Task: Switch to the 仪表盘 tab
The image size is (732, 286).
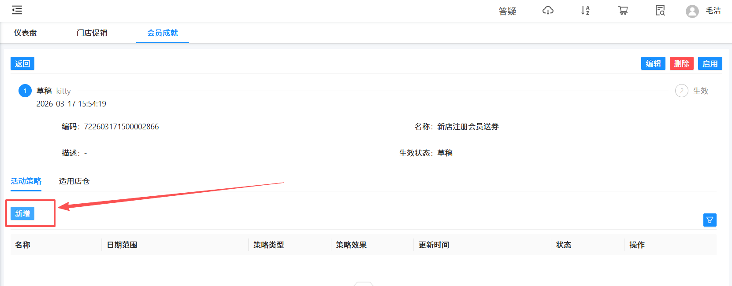Action: tap(25, 33)
